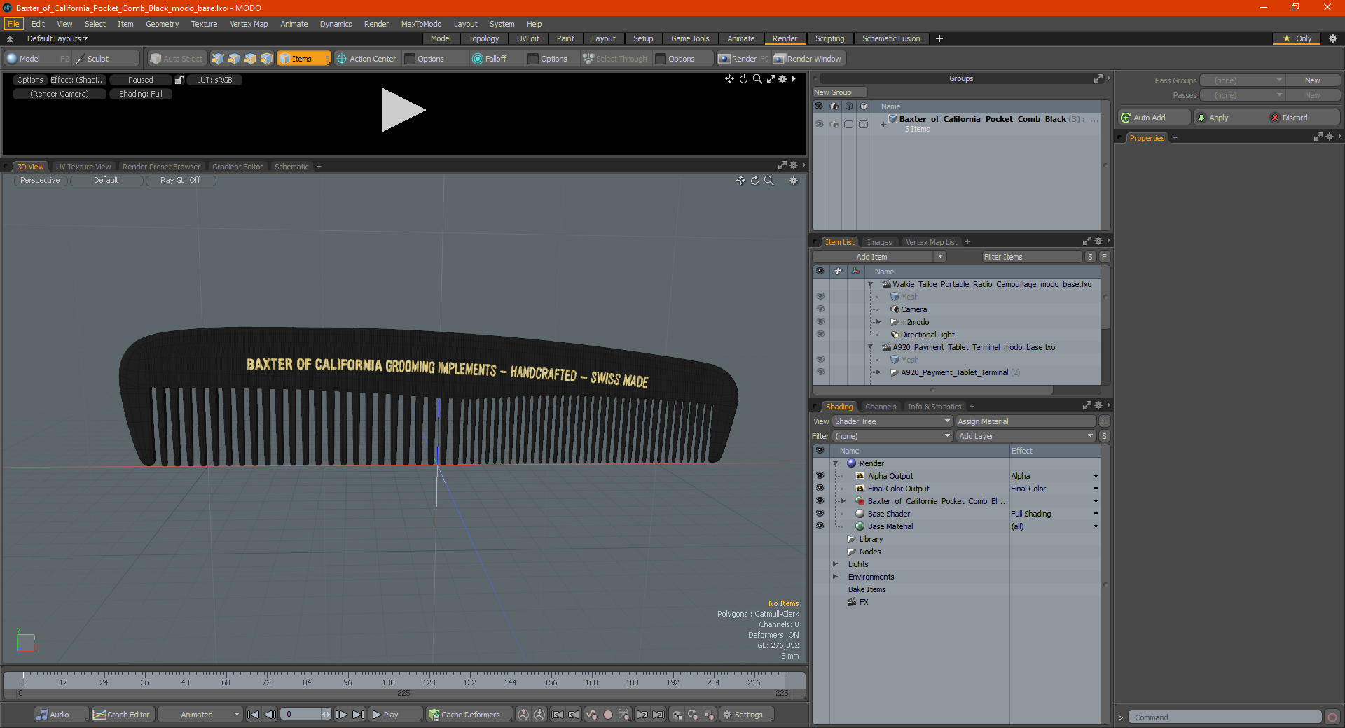The width and height of the screenshot is (1345, 728).
Task: Open the Action Center tool
Action: click(x=366, y=59)
